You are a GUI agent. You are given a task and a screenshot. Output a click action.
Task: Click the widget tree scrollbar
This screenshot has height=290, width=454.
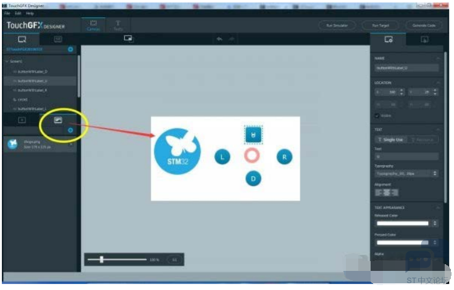78,76
